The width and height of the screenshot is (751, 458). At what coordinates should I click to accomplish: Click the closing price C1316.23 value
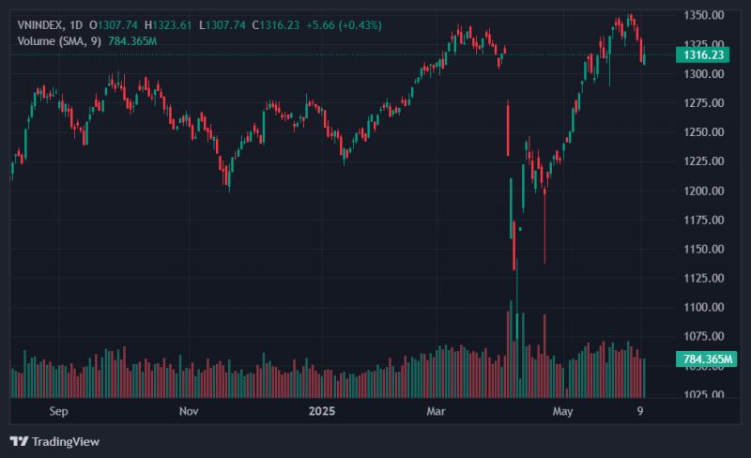click(276, 25)
